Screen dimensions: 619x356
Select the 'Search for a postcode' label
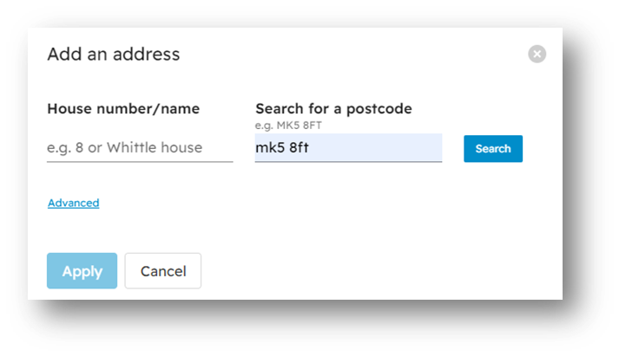[x=333, y=108]
